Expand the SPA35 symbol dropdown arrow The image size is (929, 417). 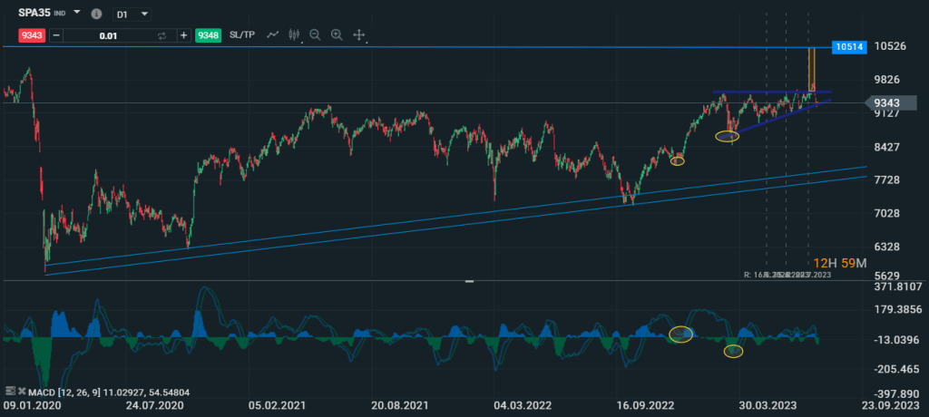[76, 12]
